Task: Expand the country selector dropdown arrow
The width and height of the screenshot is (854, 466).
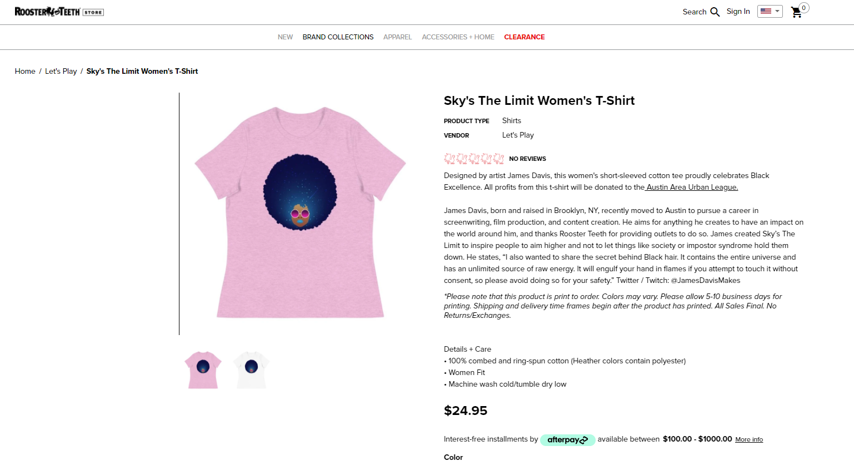Action: 777,11
